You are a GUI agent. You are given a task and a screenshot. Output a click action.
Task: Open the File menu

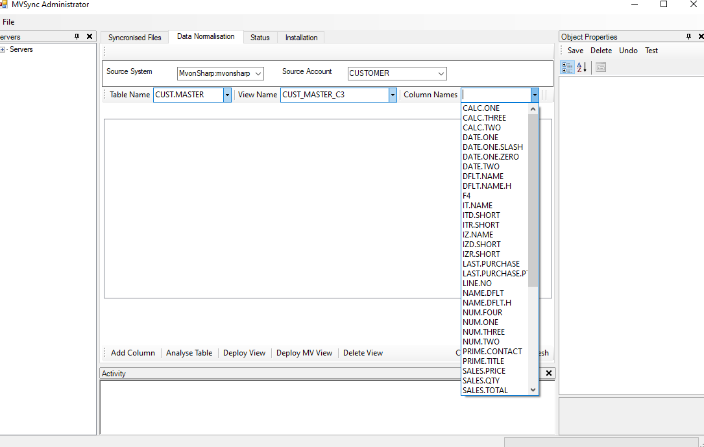click(8, 21)
